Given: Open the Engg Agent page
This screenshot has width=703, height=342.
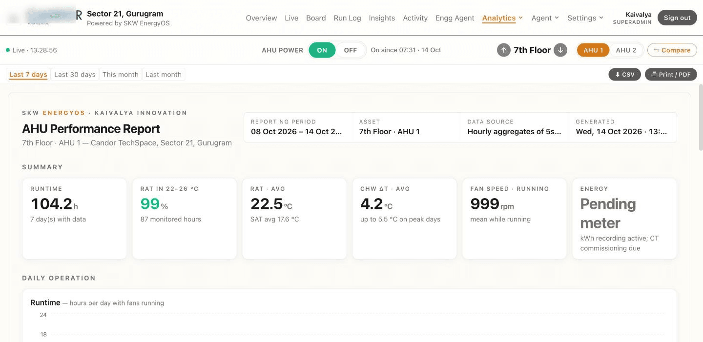Looking at the screenshot, I should coord(455,18).
